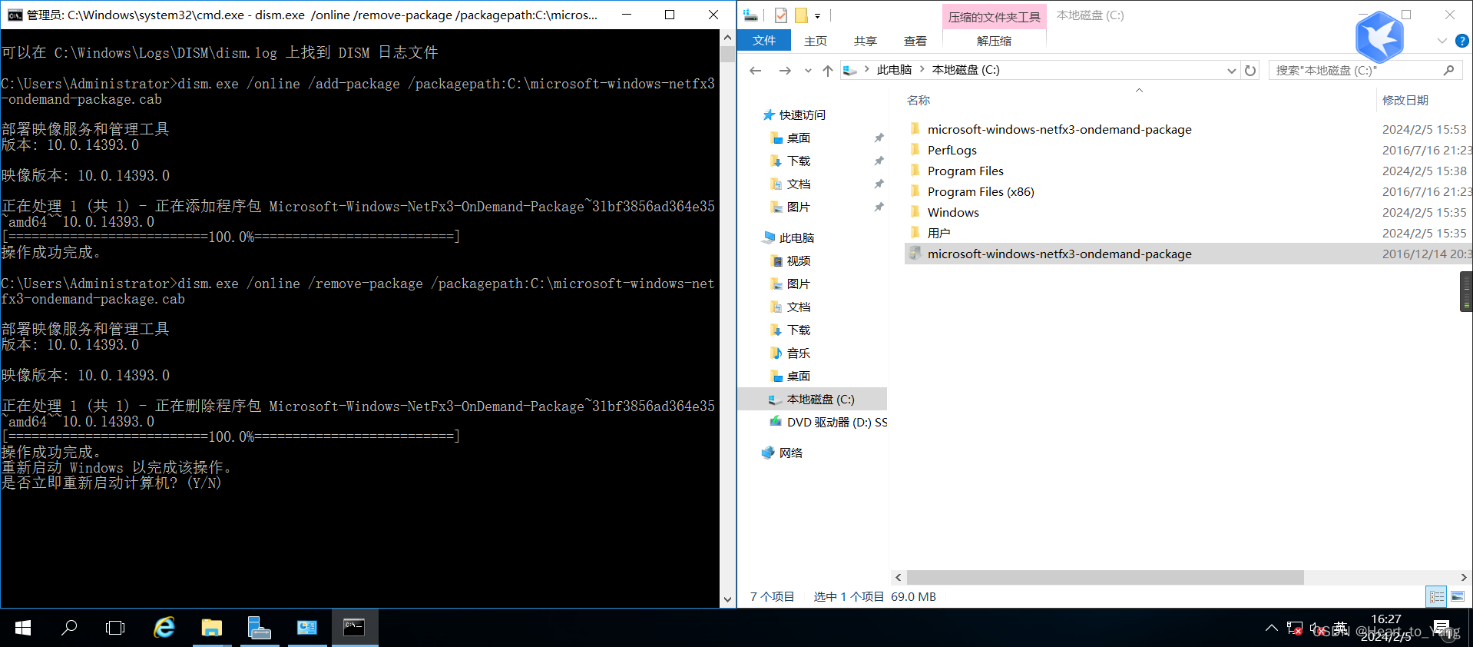
Task: Click the scroll-right arrow of Explorer's horizontal scrollbar
Action: [1464, 577]
